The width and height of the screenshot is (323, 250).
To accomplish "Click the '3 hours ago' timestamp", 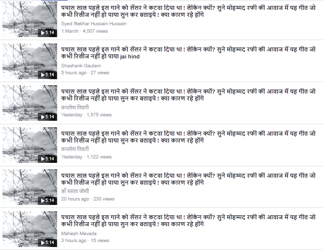I will point(74,241).
